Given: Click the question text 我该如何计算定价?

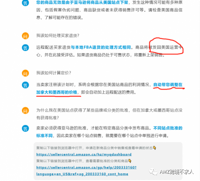Looking at the screenshot, I should coord(54,73).
